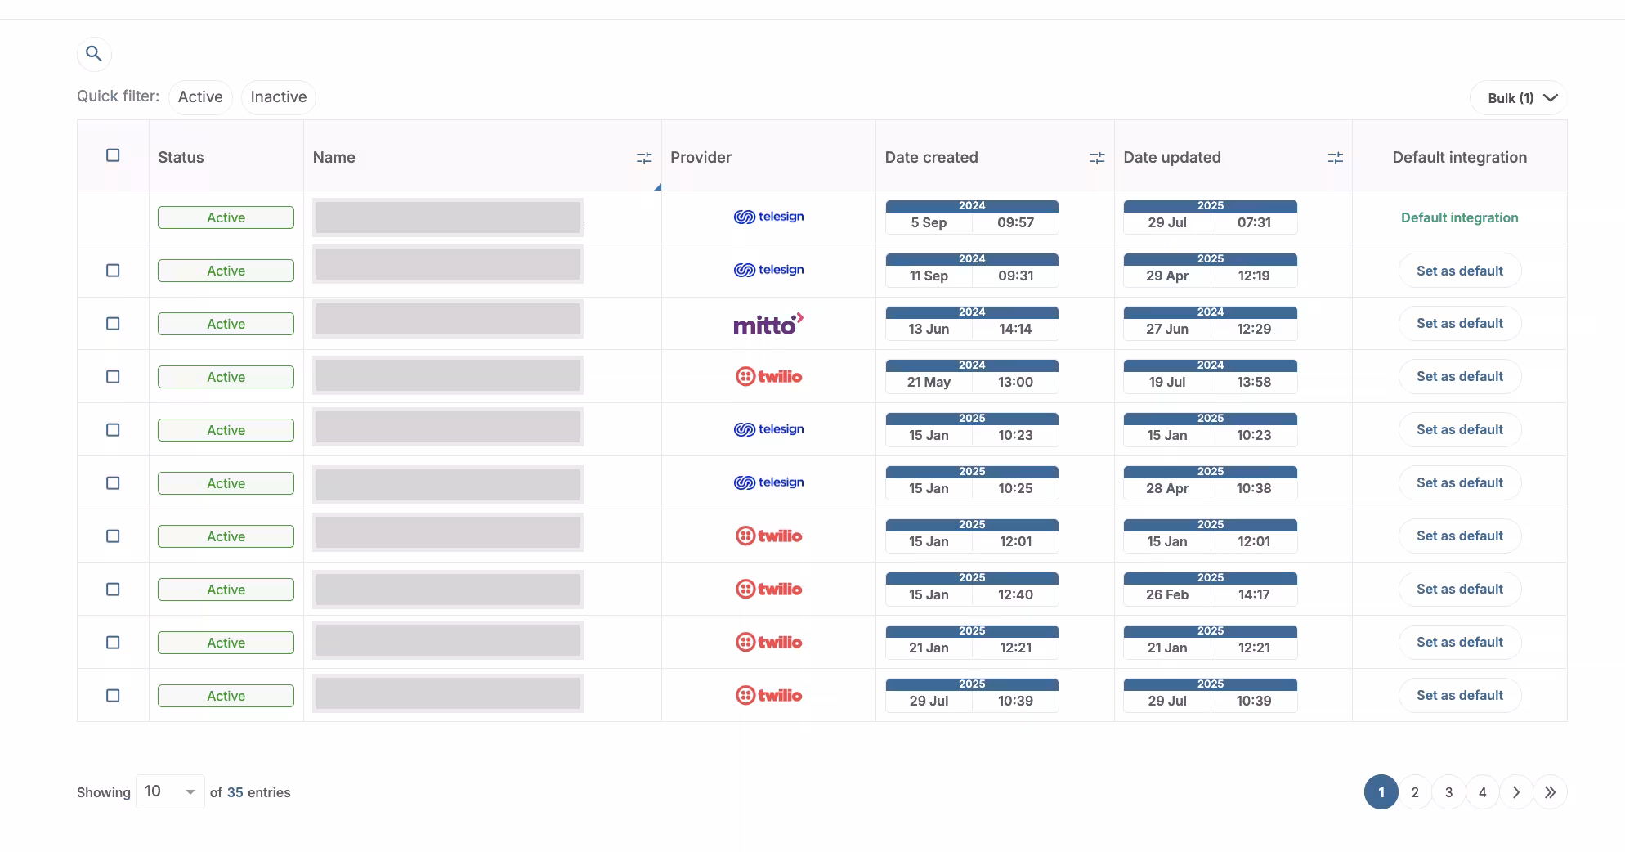Advance to next page with the chevron arrow
Screen dimensions: 1625x852
1516,791
